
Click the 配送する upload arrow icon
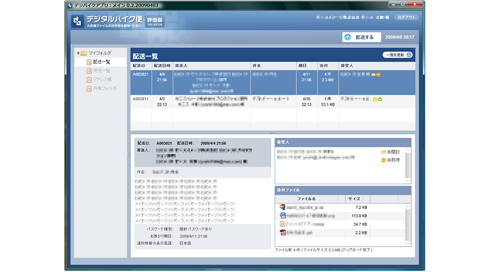(347, 37)
